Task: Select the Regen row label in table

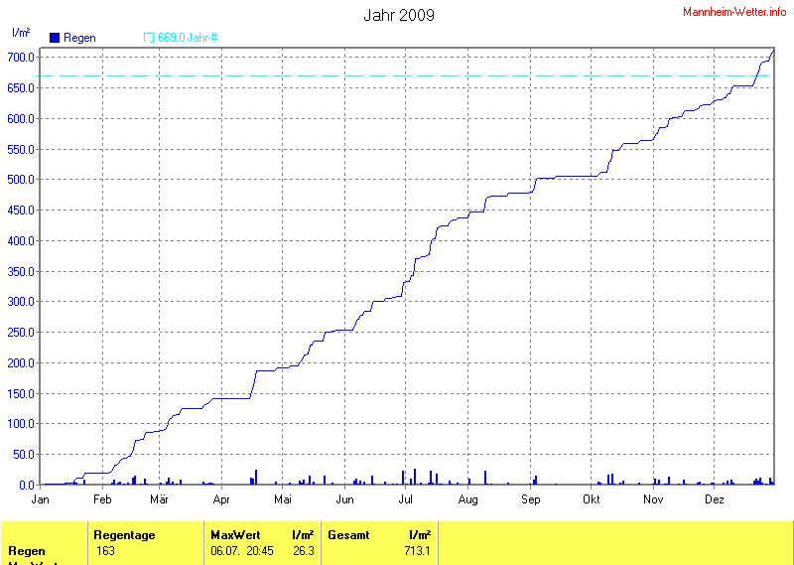Action: click(x=26, y=551)
